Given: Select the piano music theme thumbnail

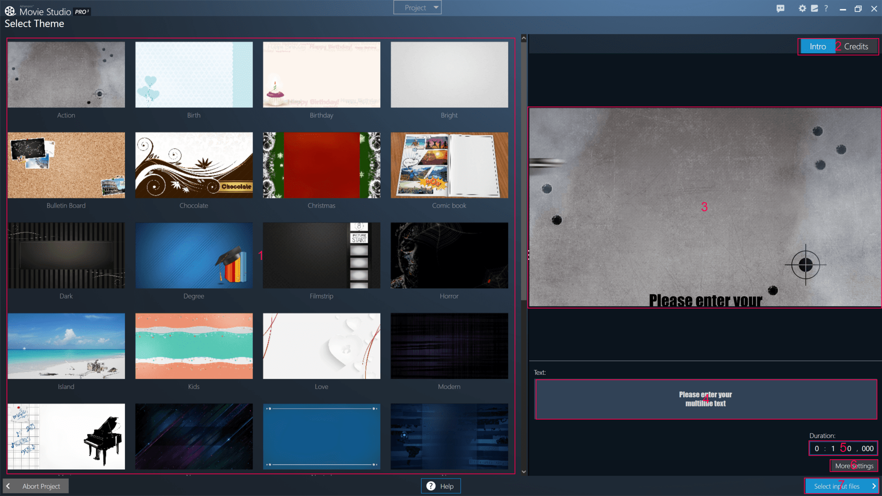Looking at the screenshot, I should pyautogui.click(x=66, y=437).
